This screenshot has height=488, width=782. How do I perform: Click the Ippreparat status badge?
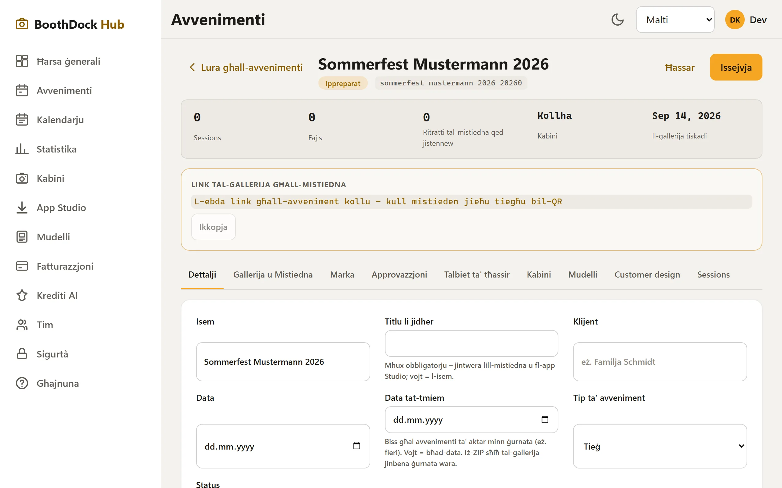[x=343, y=83]
